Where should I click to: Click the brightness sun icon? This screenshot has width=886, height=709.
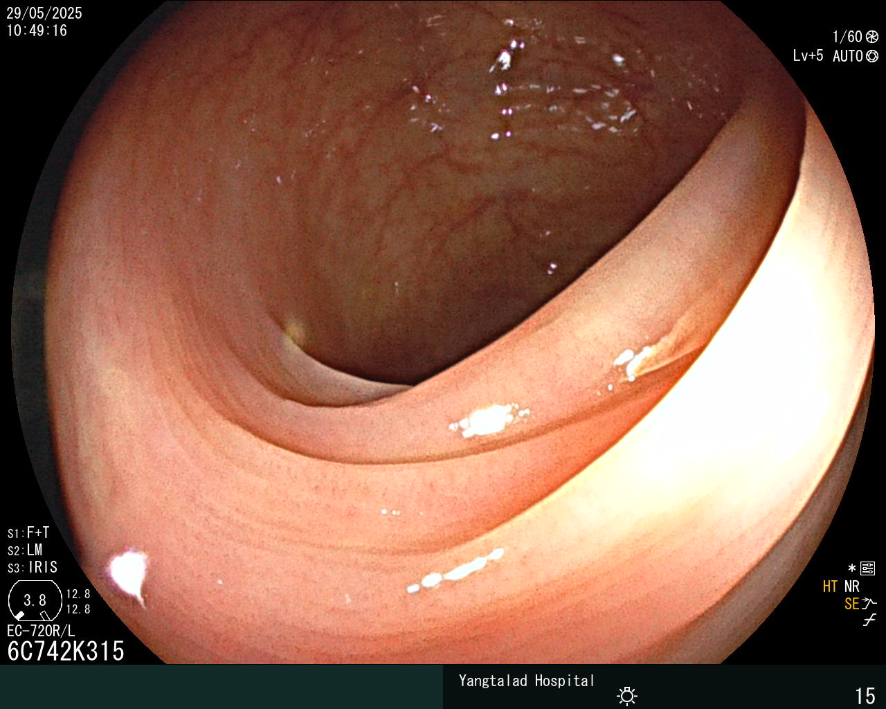pyautogui.click(x=627, y=696)
